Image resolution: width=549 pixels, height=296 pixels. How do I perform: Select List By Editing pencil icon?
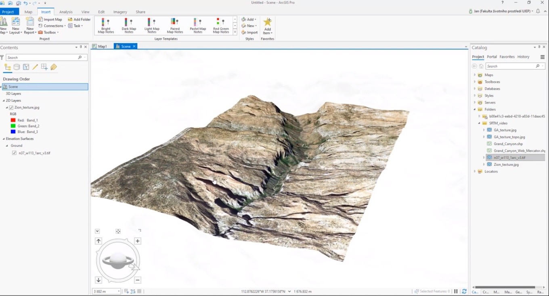(35, 67)
